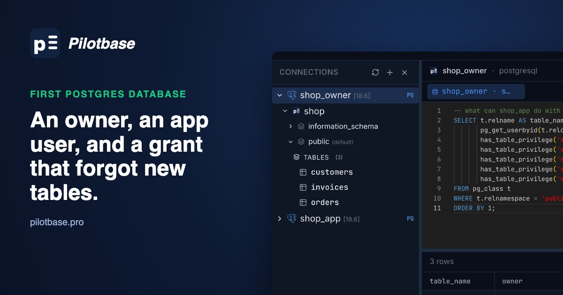
Task: Click line number 10 in the gutter
Action: [x=437, y=199]
